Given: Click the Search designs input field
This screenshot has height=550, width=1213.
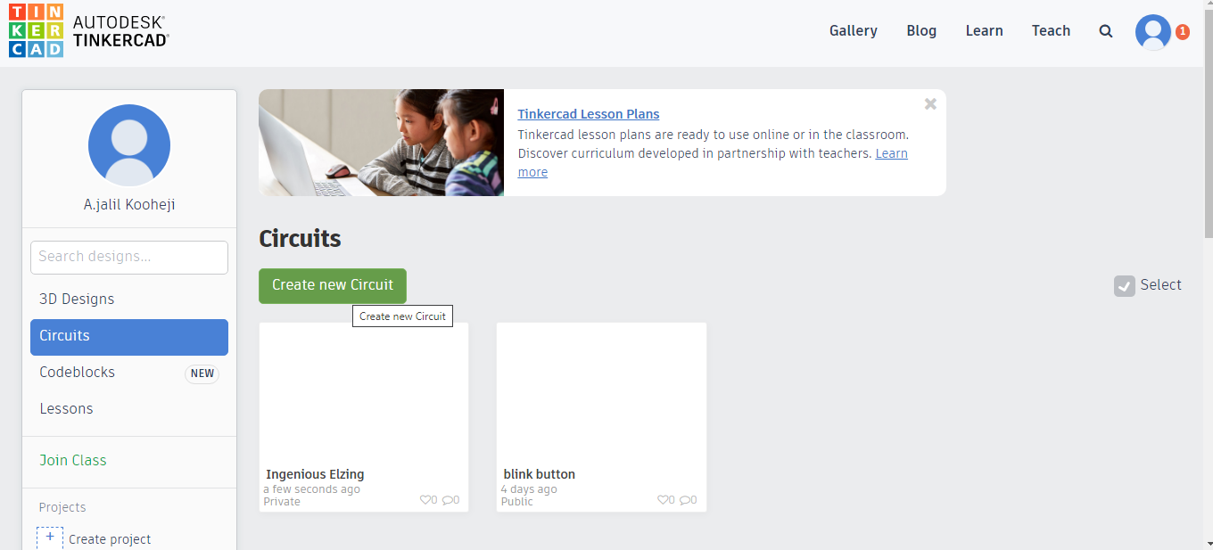Looking at the screenshot, I should point(129,257).
